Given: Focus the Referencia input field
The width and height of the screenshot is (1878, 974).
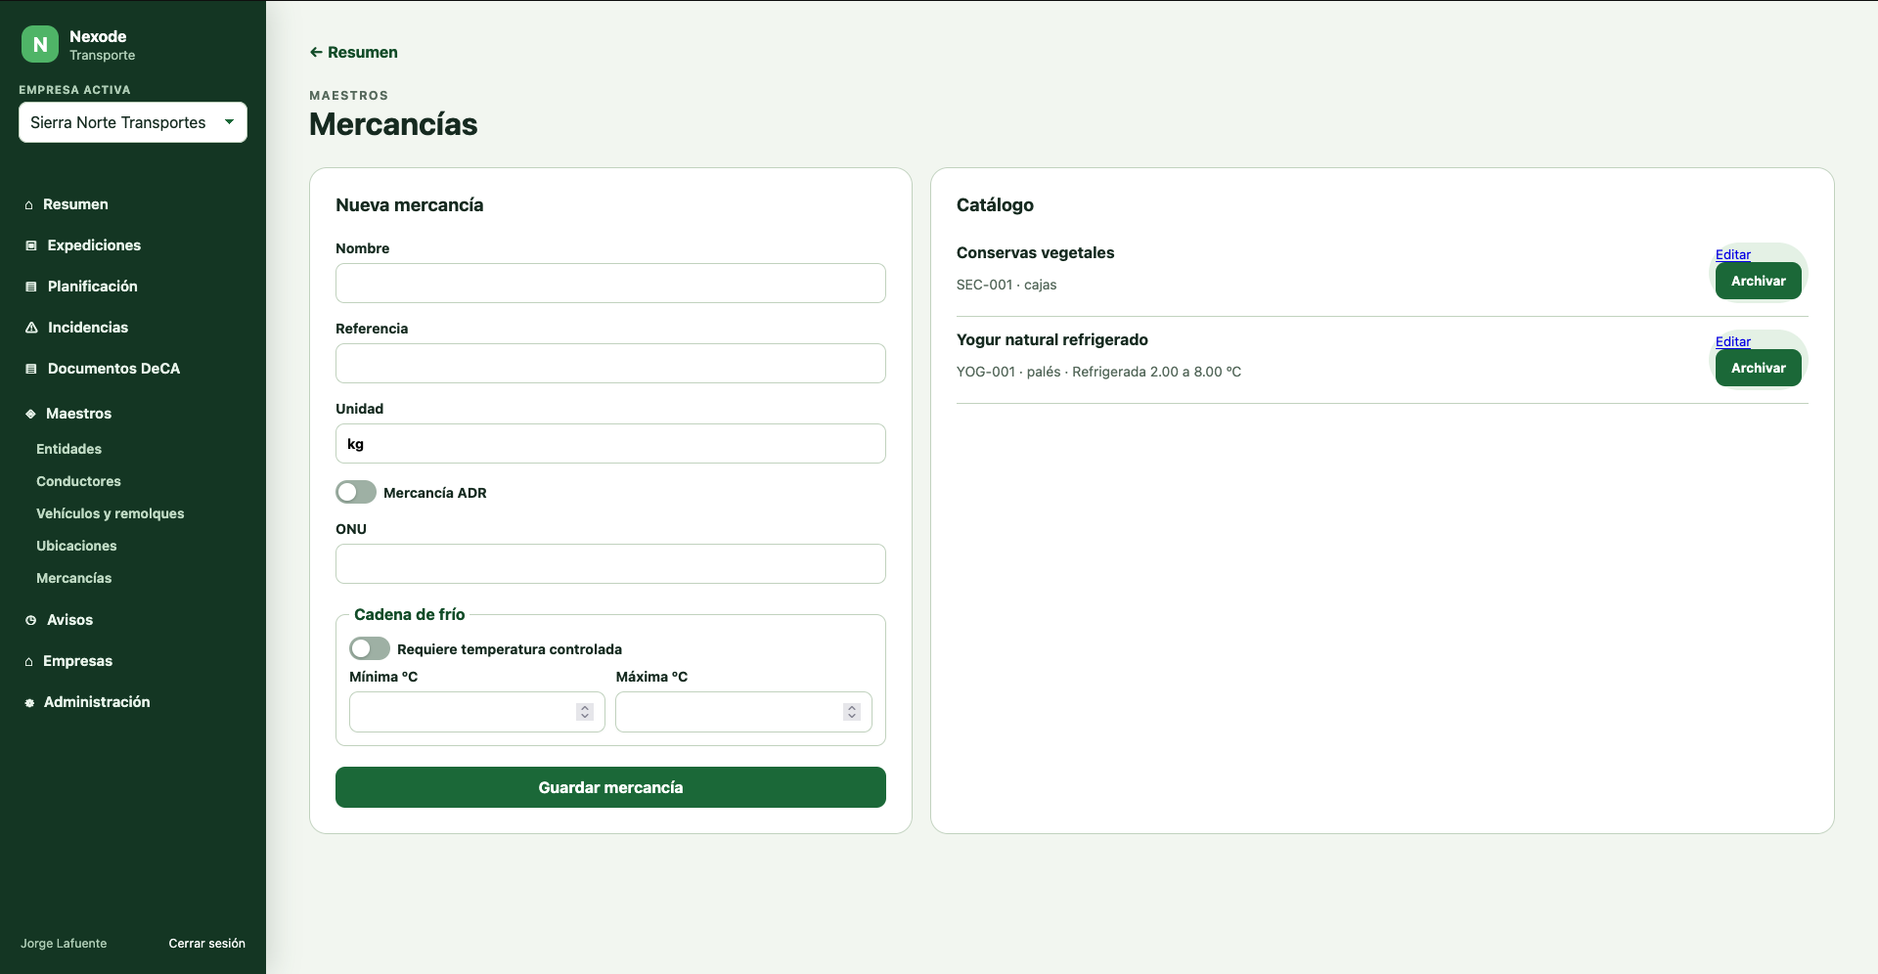Looking at the screenshot, I should tap(610, 363).
